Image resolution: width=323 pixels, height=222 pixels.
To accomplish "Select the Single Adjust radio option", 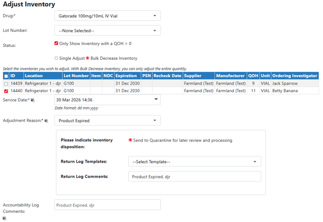I will click(x=56, y=58).
